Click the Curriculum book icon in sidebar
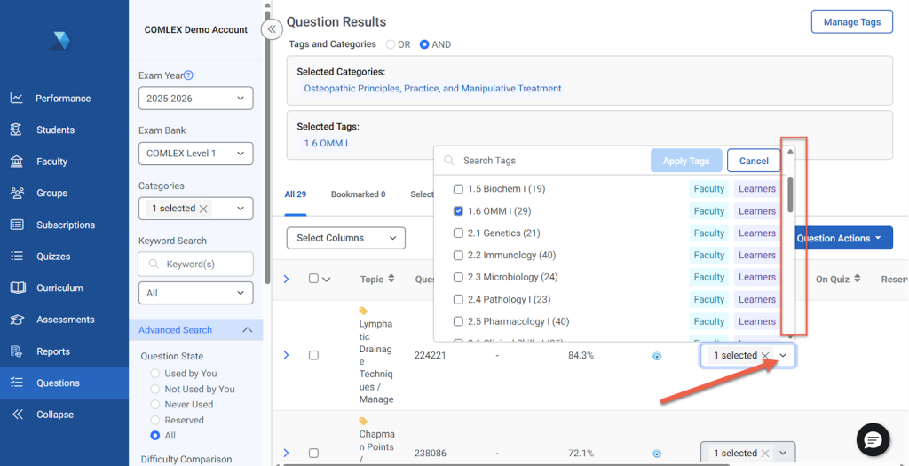 [16, 288]
